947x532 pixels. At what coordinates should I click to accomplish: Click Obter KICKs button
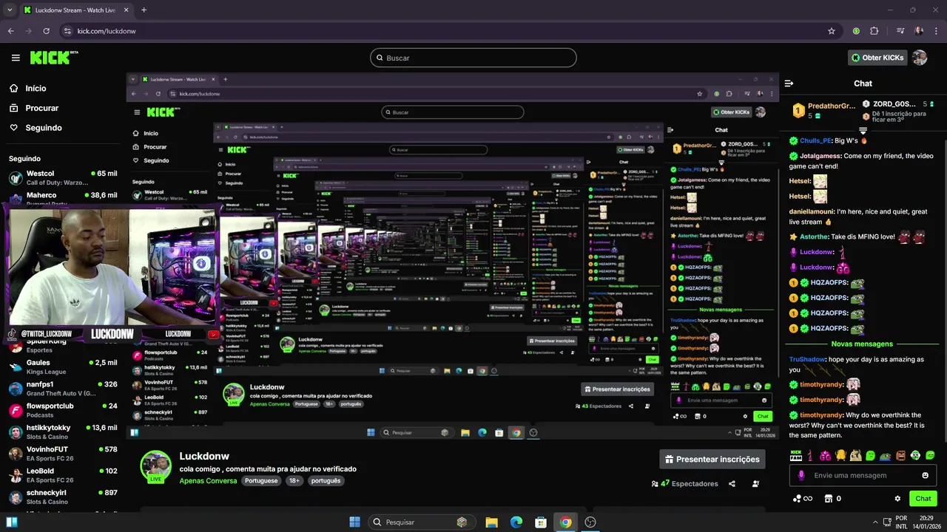pyautogui.click(x=877, y=58)
